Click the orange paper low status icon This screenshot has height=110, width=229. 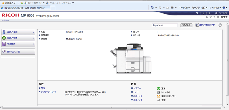click(x=159, y=96)
